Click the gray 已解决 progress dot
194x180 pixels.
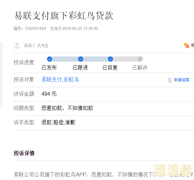140,59
